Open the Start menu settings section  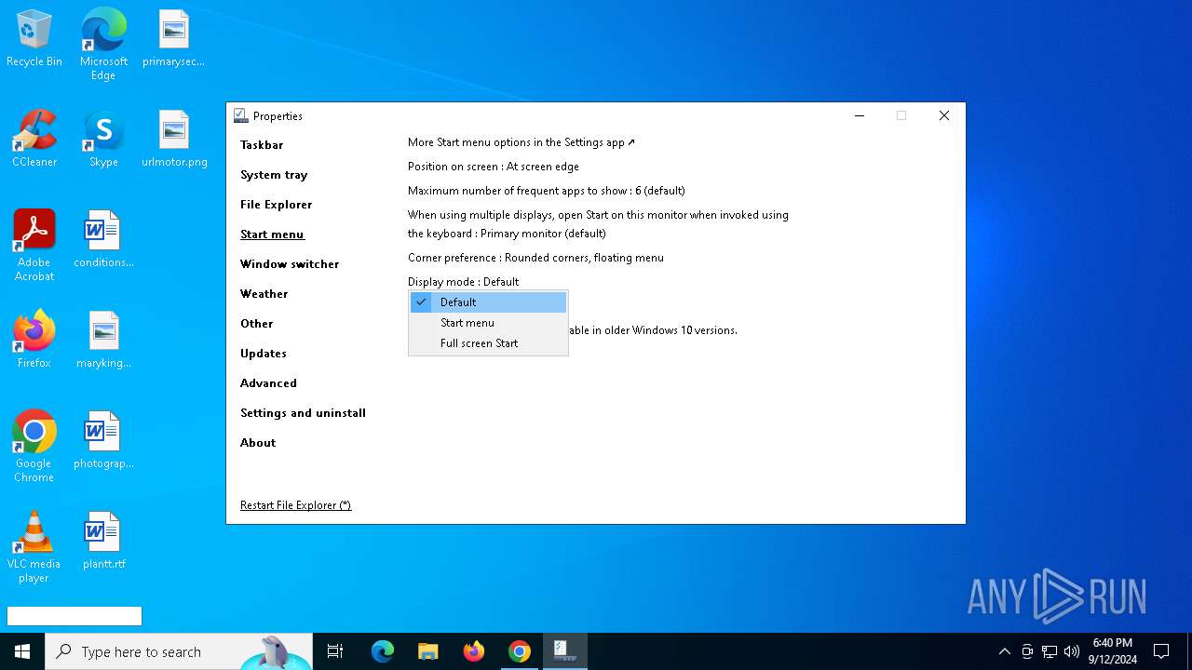[273, 234]
